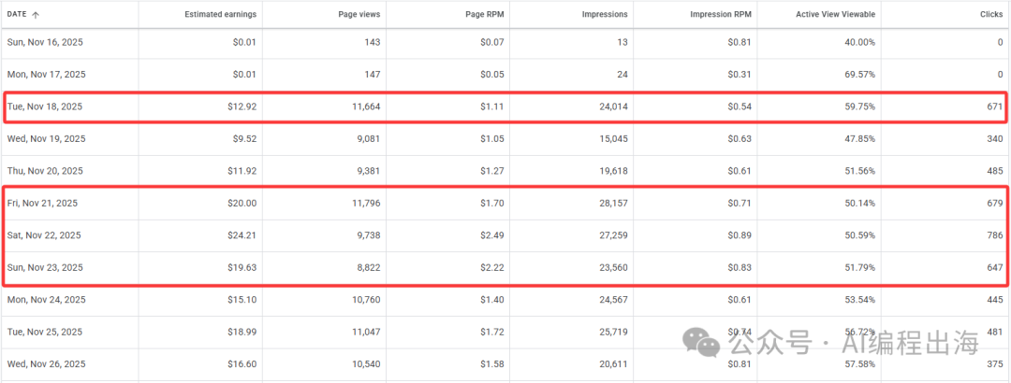Select the Thu, Nov 20, 2025 date cell

point(45,171)
